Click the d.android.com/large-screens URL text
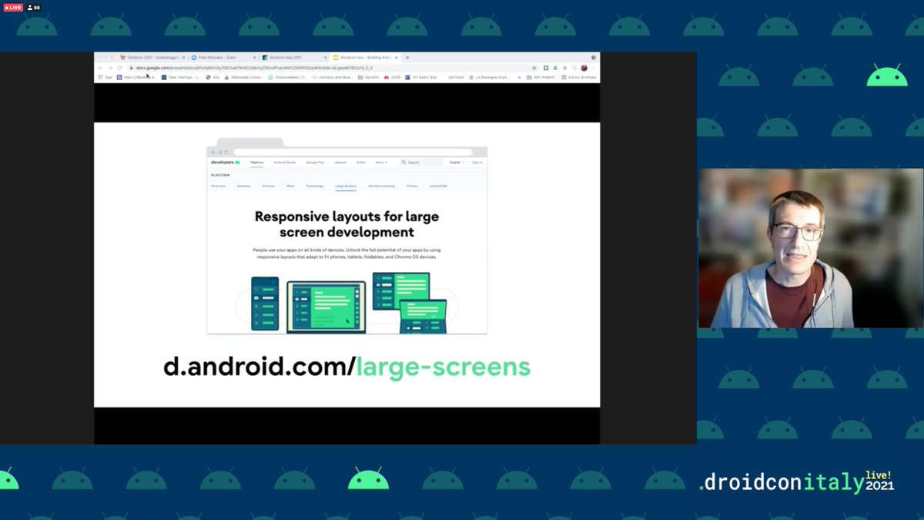Screen dimensions: 924x520 (x=346, y=367)
